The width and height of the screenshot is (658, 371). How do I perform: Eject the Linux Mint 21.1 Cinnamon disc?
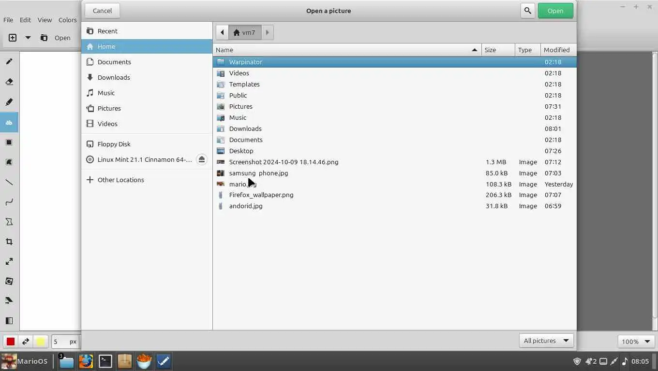(x=202, y=159)
